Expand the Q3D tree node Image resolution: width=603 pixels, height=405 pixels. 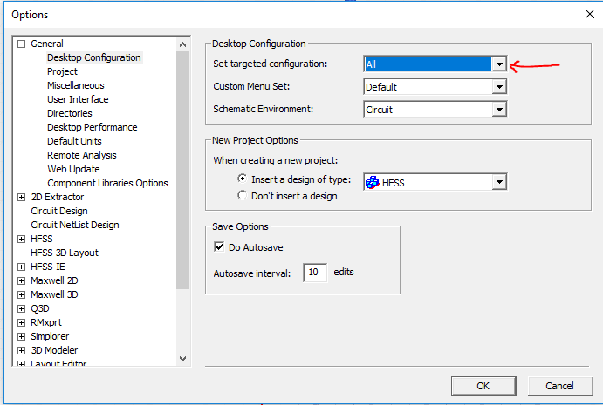[x=22, y=308]
